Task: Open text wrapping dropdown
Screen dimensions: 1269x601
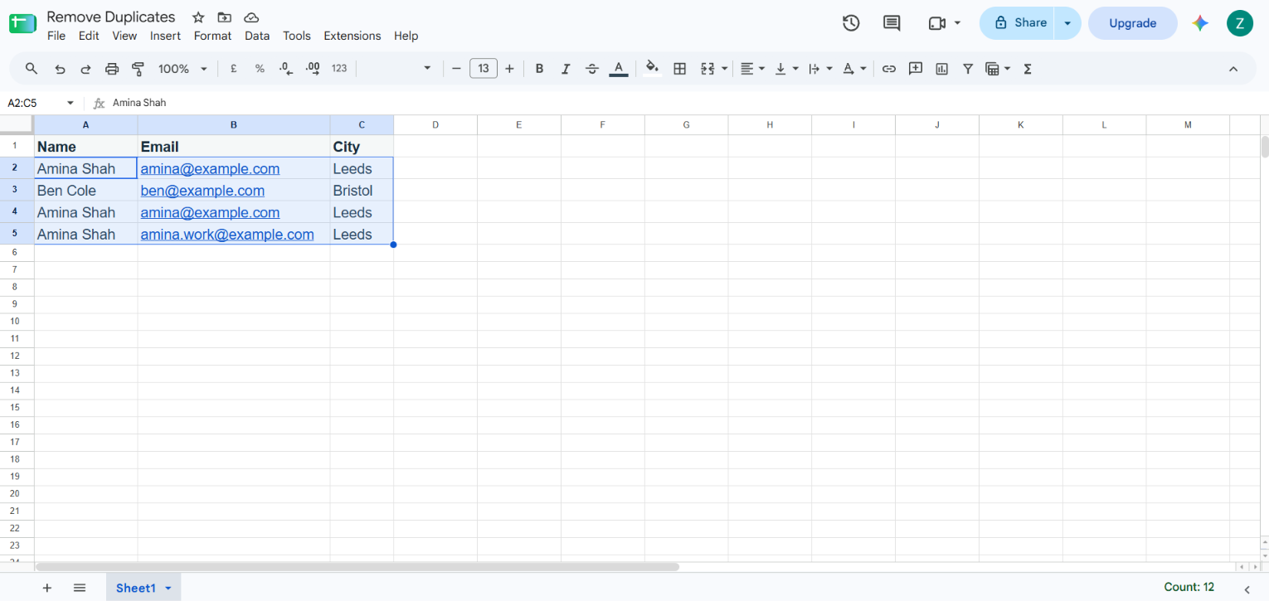Action: (x=820, y=69)
